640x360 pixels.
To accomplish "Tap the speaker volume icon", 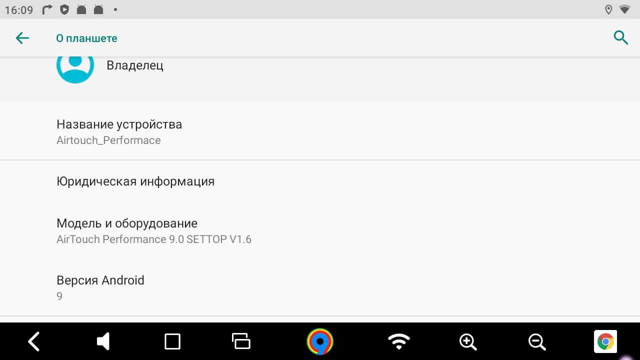I will coord(103,341).
